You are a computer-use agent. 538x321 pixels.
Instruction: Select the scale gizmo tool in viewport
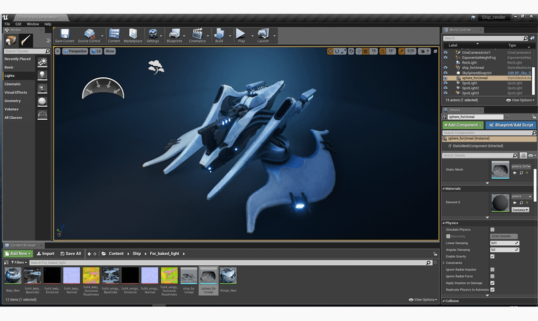343,51
